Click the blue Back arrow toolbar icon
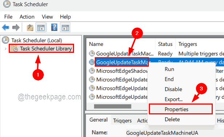This screenshot has width=224, height=137. pos(6,27)
